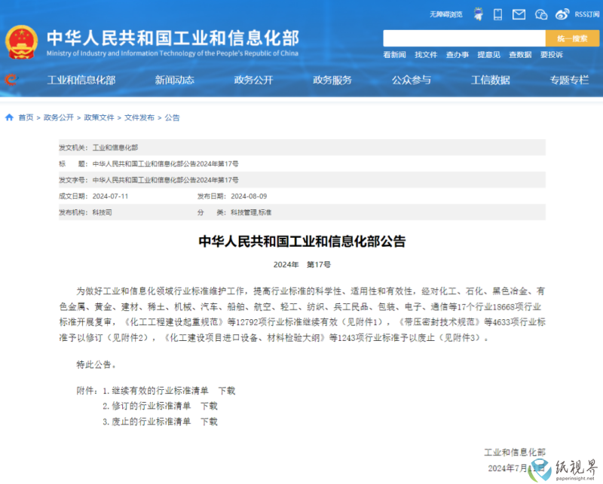Download attachment 2 修订的行业标准清单
The height and width of the screenshot is (484, 603).
pos(210,406)
